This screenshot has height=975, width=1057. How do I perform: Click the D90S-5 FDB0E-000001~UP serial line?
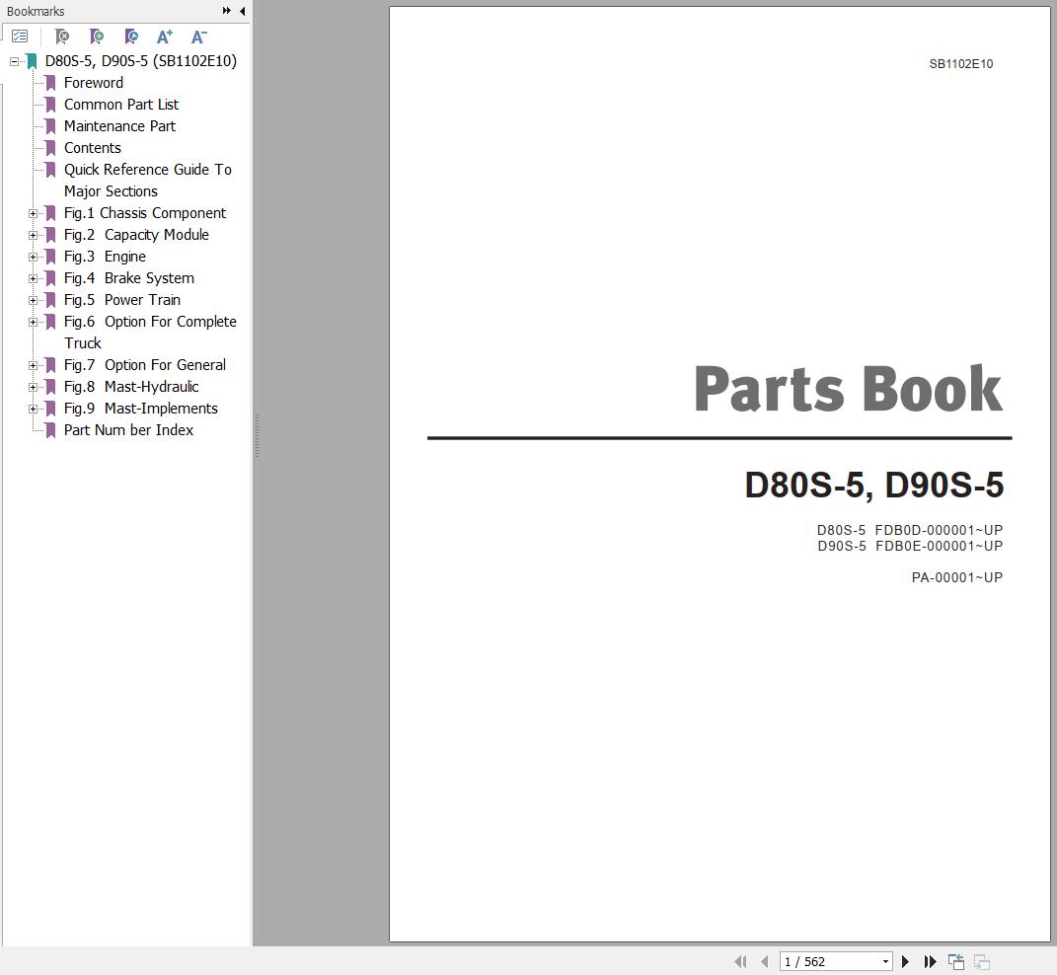tap(909, 546)
